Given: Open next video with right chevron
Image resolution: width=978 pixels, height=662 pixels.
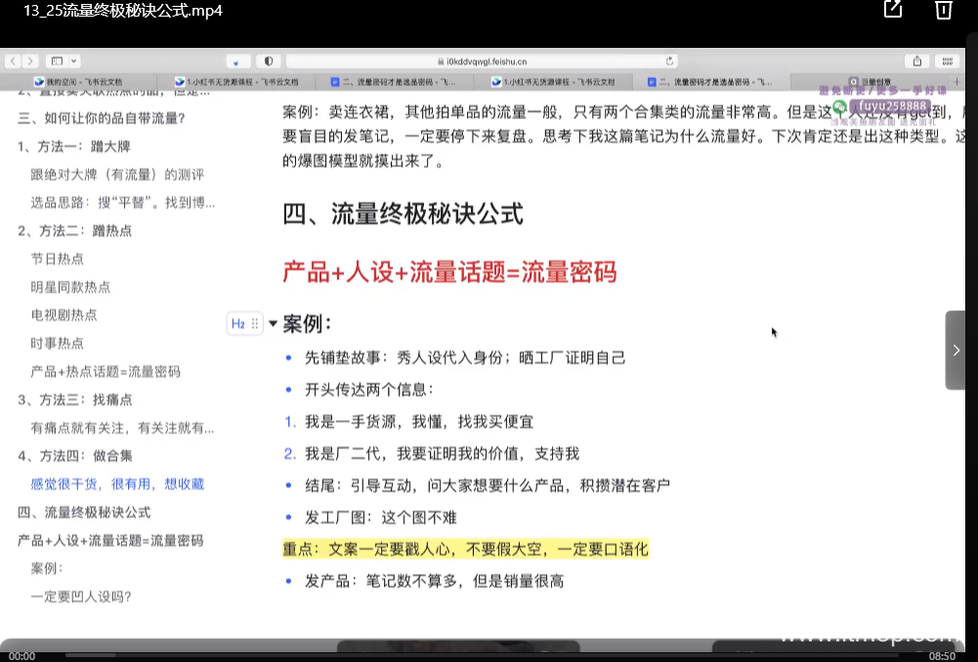Looking at the screenshot, I should (x=956, y=350).
